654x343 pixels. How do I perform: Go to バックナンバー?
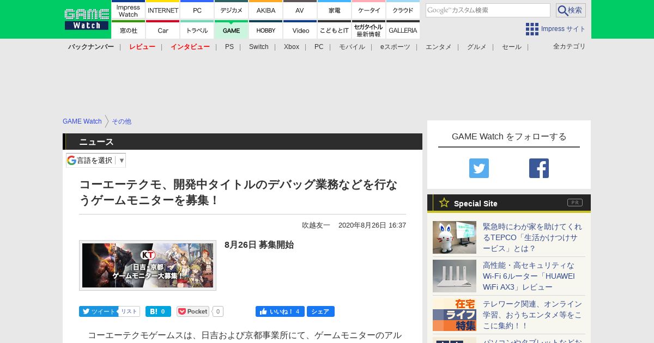coord(91,47)
